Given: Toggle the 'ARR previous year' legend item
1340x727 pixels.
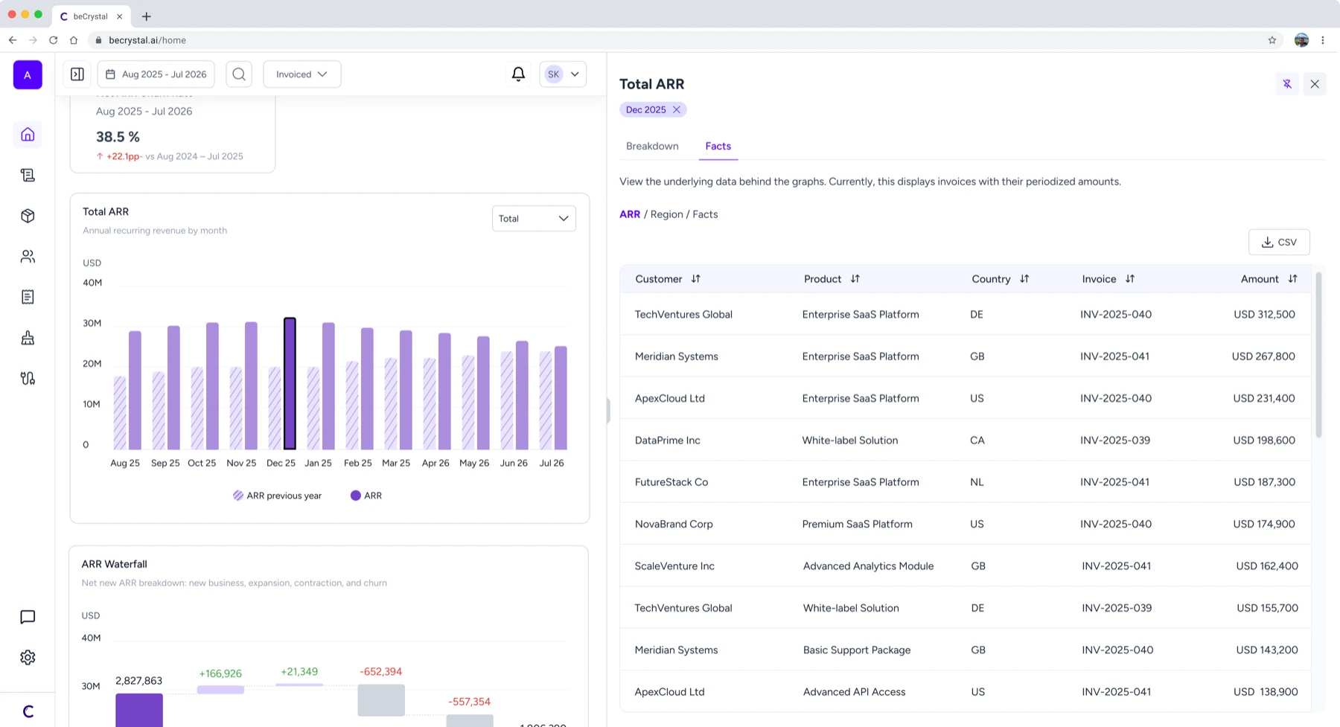Looking at the screenshot, I should (277, 496).
